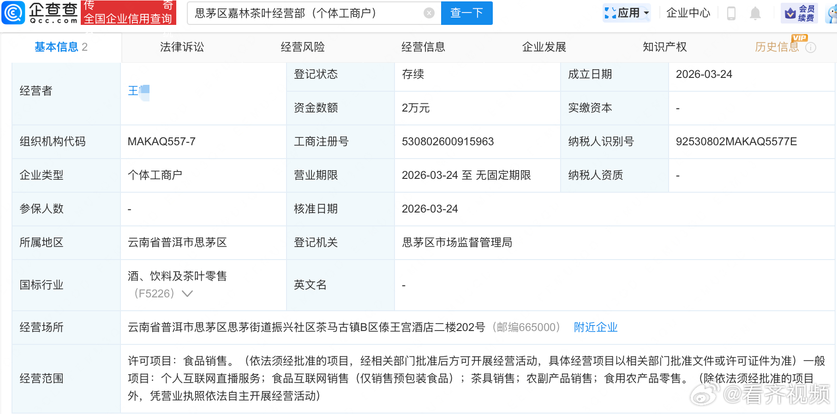The image size is (837, 414).
Task: Switch to the 经营信息 tab
Action: [x=423, y=47]
